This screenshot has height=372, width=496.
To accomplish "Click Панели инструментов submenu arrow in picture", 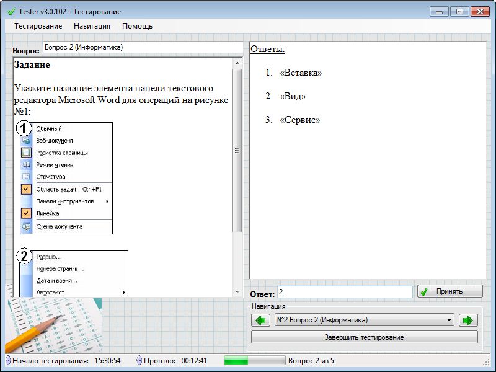I will pos(107,201).
